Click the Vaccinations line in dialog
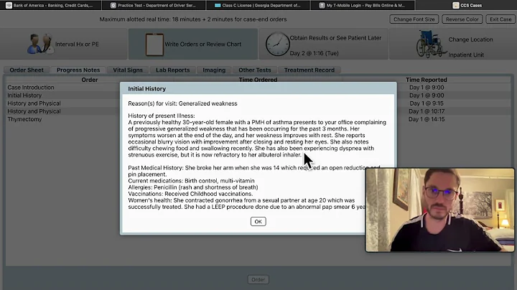 (190, 194)
